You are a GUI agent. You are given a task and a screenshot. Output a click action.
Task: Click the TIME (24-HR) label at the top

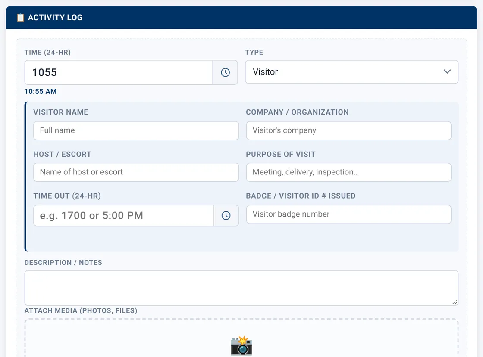click(x=47, y=52)
